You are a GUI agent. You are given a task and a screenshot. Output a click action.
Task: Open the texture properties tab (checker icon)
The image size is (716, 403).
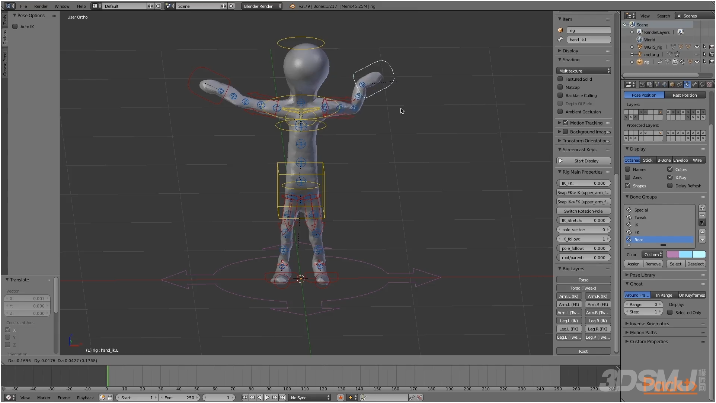709,85
